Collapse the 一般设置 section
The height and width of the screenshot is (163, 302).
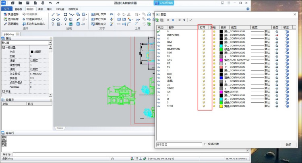click(x=4, y=47)
